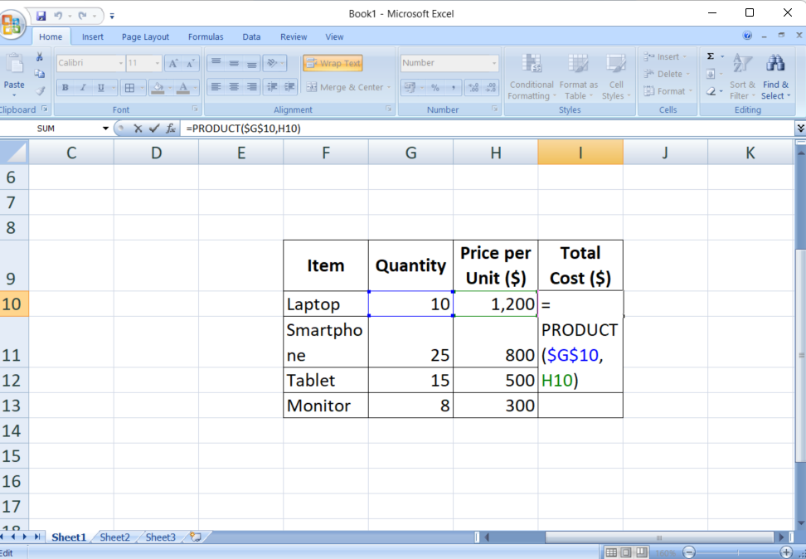Click Delete button in Cells group

pyautogui.click(x=668, y=74)
